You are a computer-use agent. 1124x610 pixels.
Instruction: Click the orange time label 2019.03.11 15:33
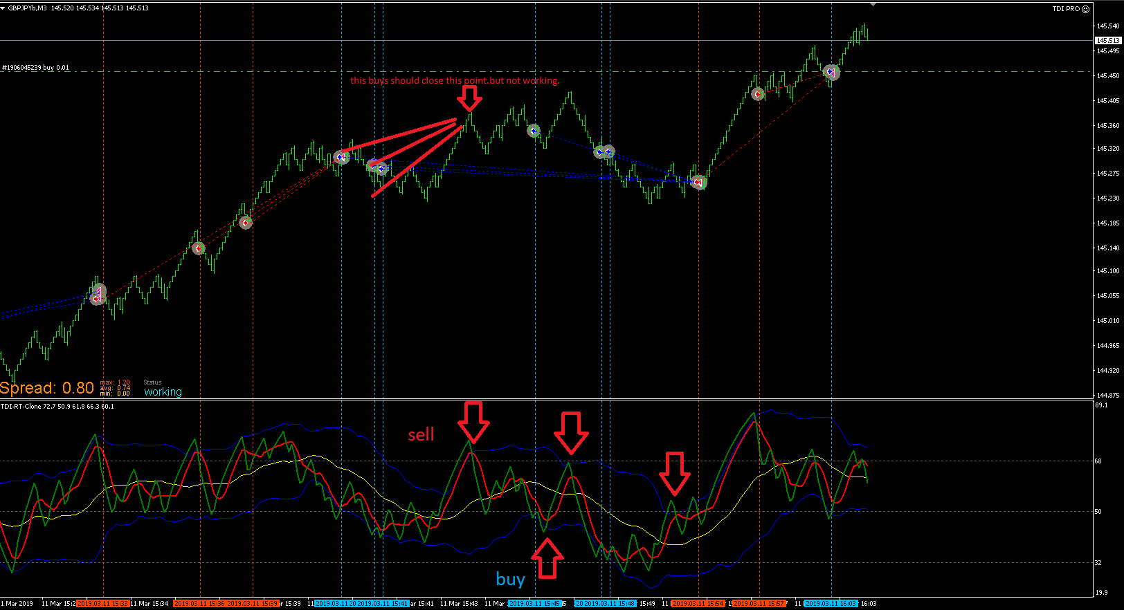pos(102,604)
